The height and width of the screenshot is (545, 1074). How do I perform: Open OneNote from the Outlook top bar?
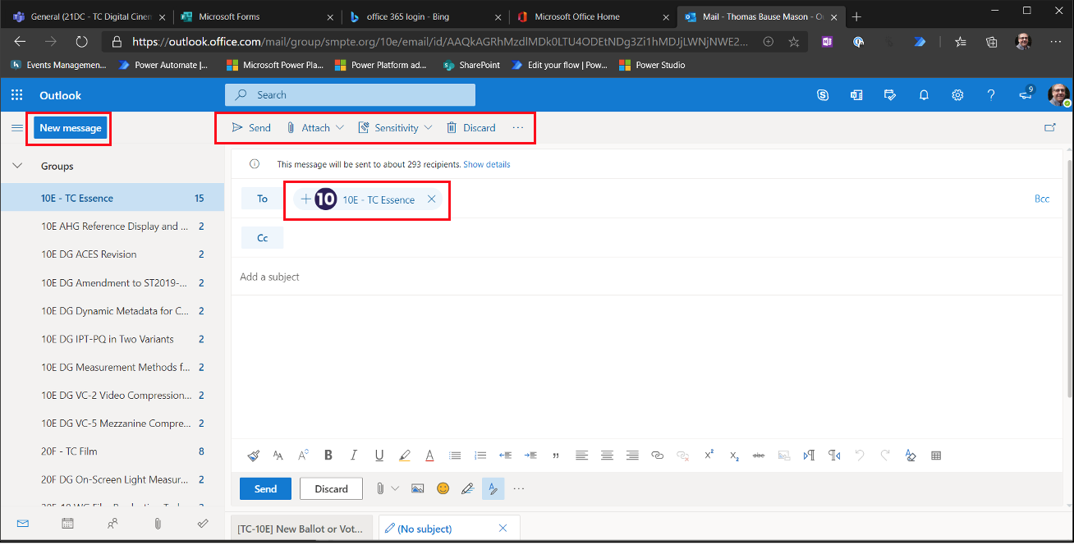pyautogui.click(x=856, y=94)
